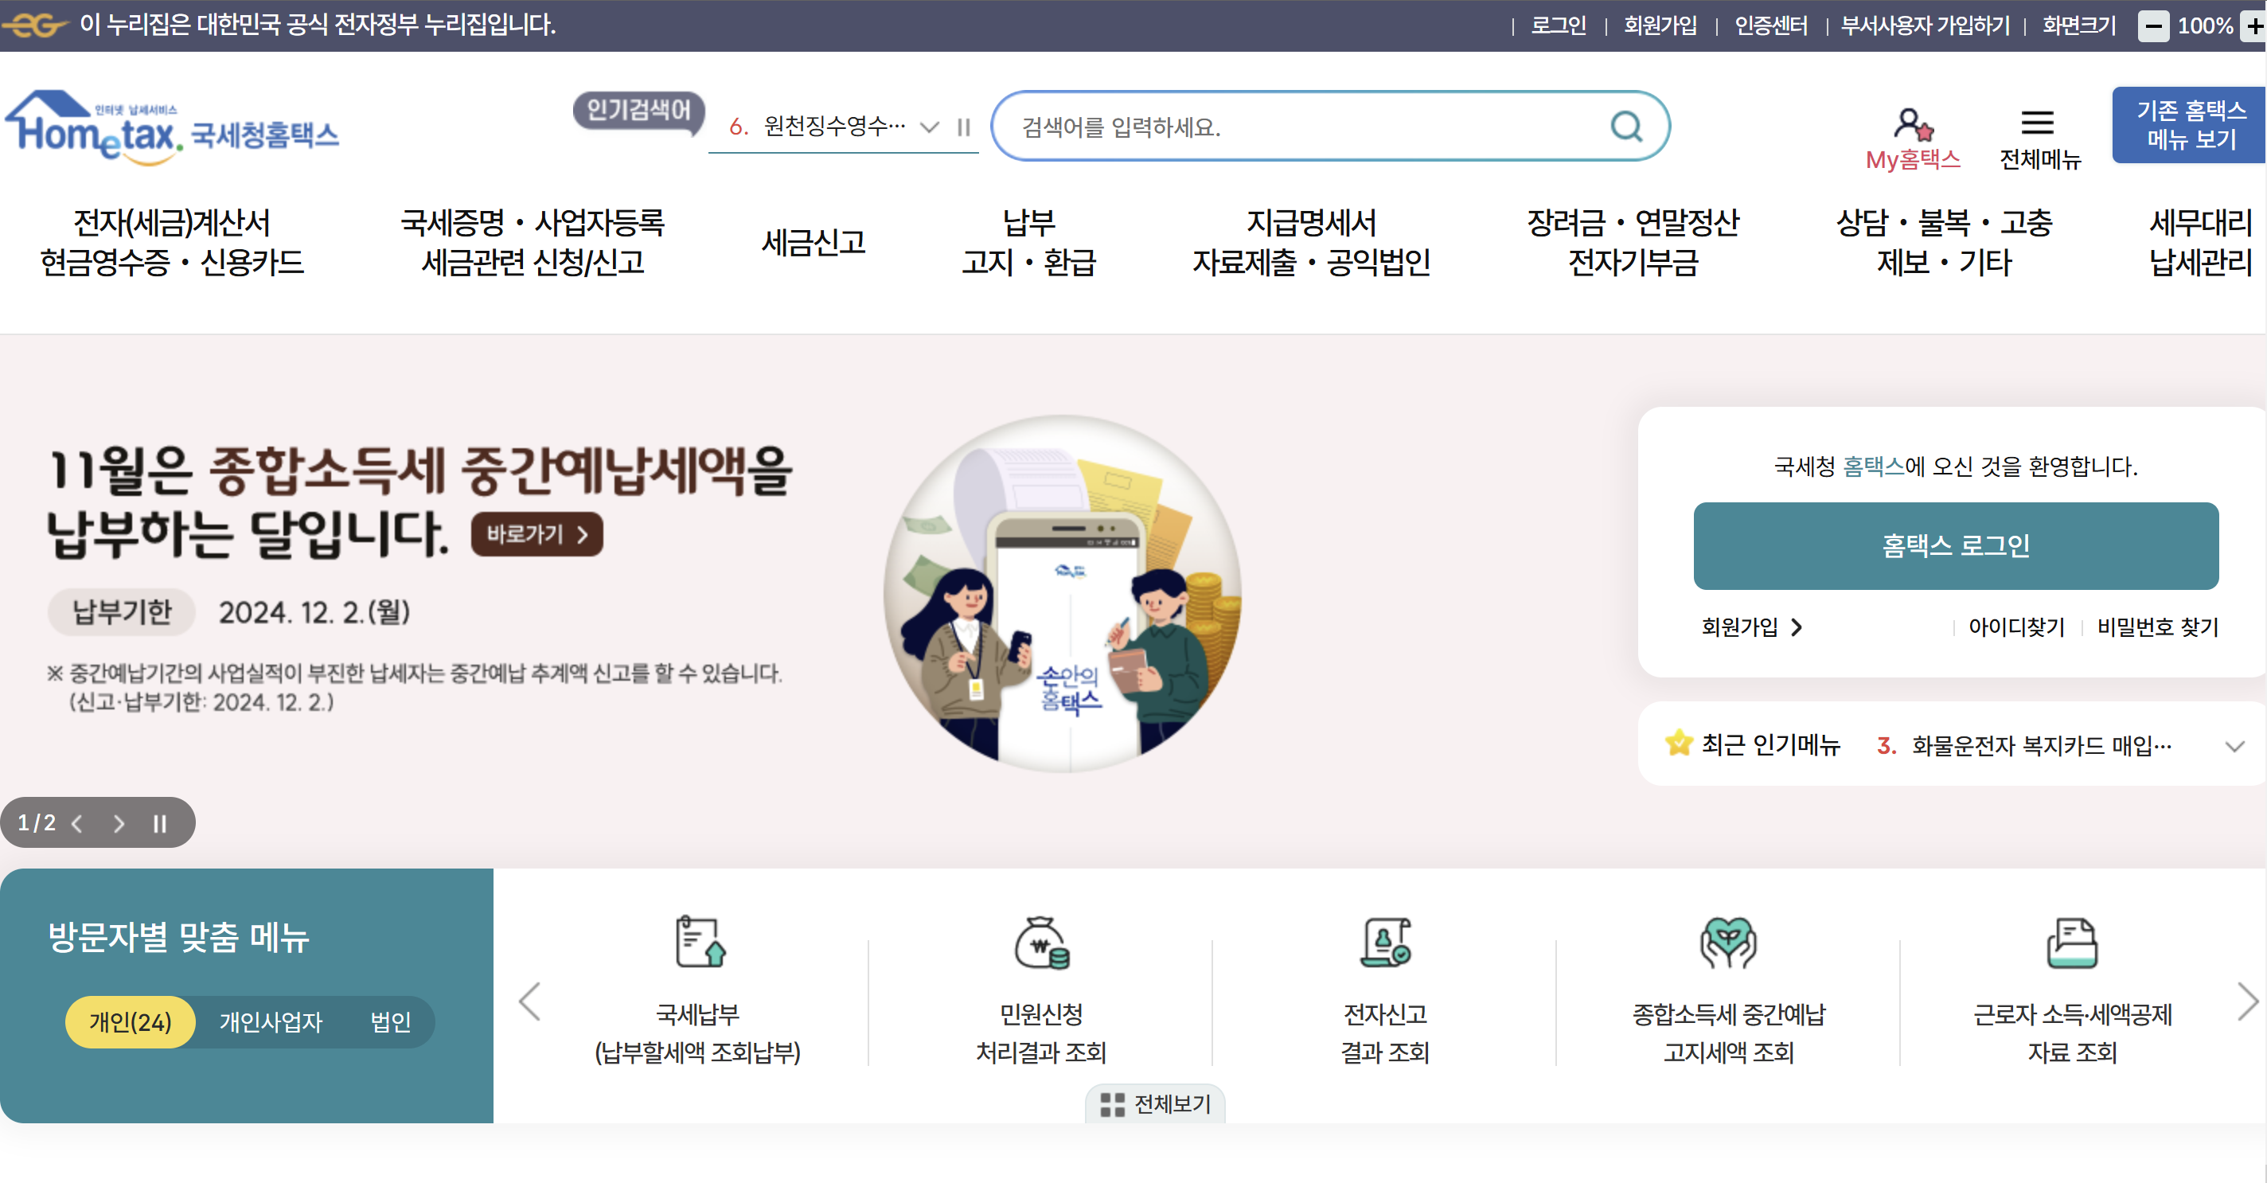This screenshot has width=2267, height=1183.
Task: Expand the 최근 인기메뉴 list chevron
Action: coord(2234,747)
